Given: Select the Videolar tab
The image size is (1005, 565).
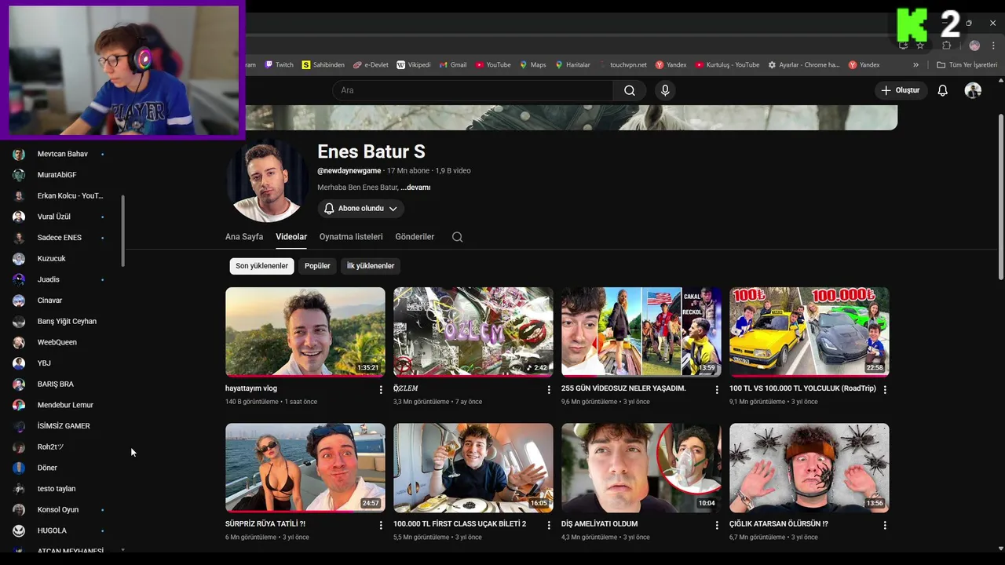Looking at the screenshot, I should pos(291,237).
